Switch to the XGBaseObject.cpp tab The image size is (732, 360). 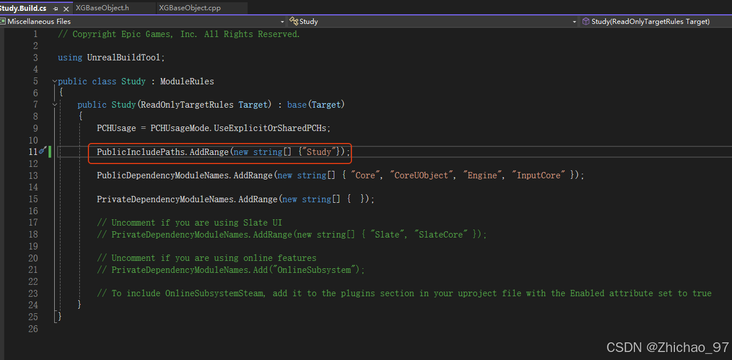[x=190, y=9]
